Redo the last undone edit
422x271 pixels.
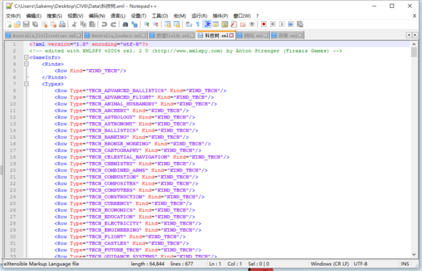(114, 25)
